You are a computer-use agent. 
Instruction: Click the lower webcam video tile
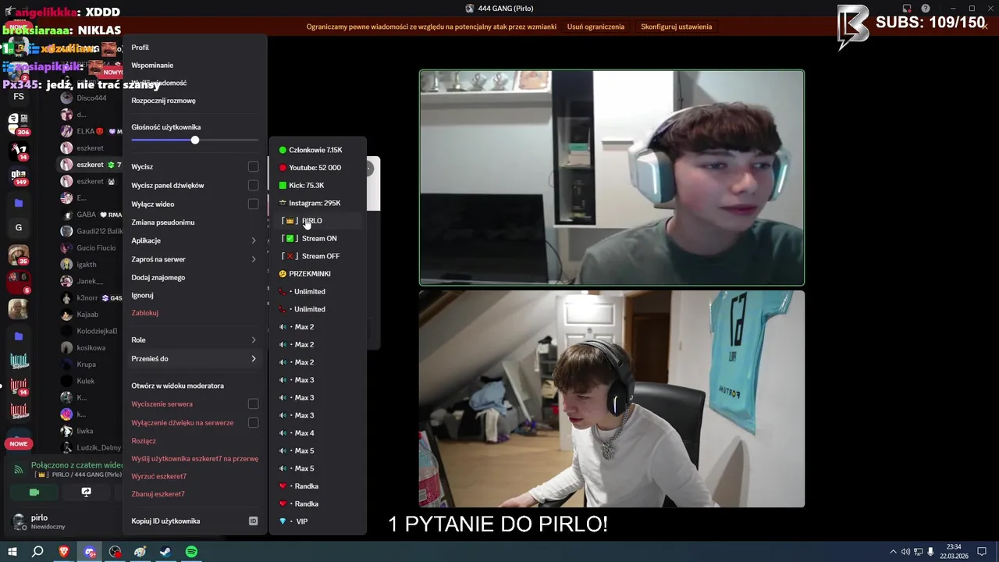(x=612, y=399)
